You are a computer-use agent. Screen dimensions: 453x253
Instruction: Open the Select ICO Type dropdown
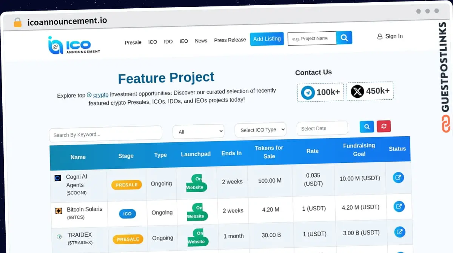(260, 130)
